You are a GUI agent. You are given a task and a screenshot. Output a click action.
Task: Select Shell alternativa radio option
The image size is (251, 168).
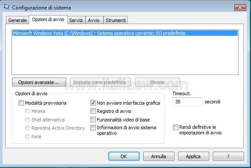tap(28, 120)
